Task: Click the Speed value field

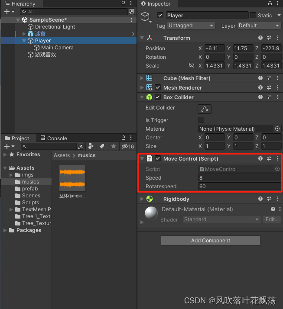Action: click(240, 177)
